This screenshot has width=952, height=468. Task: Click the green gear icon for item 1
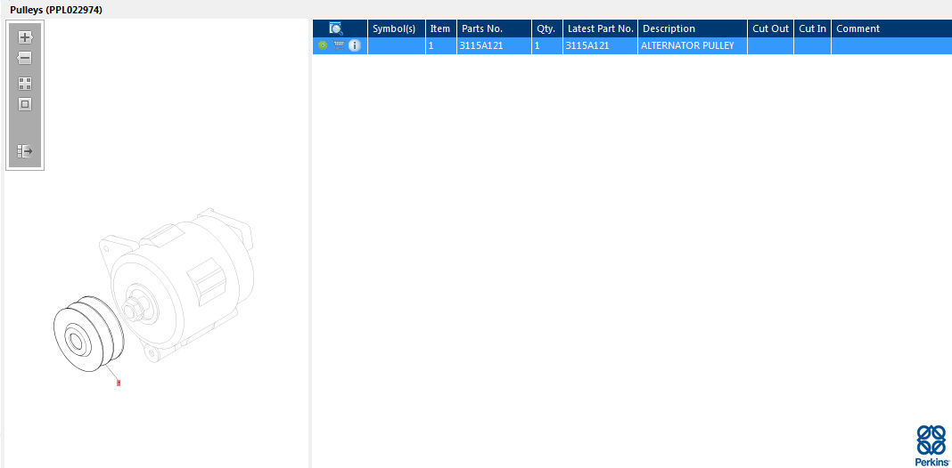coord(323,45)
